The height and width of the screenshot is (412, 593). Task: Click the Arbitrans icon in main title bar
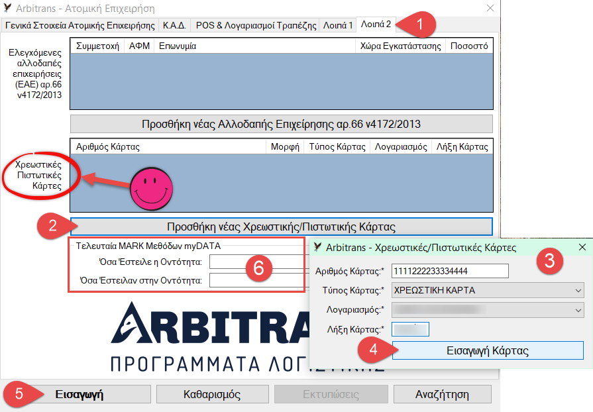tap(7, 7)
